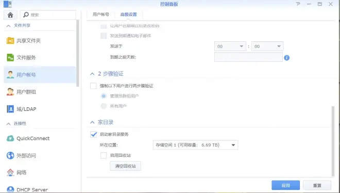340x193 pixels.
Task: Enable the forced 2-step verification checkbox
Action: [93, 86]
